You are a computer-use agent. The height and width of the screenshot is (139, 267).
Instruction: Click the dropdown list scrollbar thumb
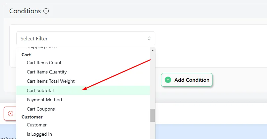[152, 116]
